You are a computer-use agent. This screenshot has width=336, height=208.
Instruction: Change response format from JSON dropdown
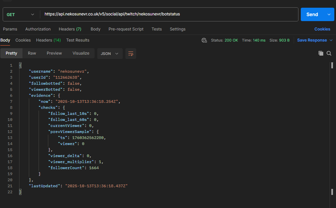[x=110, y=54]
